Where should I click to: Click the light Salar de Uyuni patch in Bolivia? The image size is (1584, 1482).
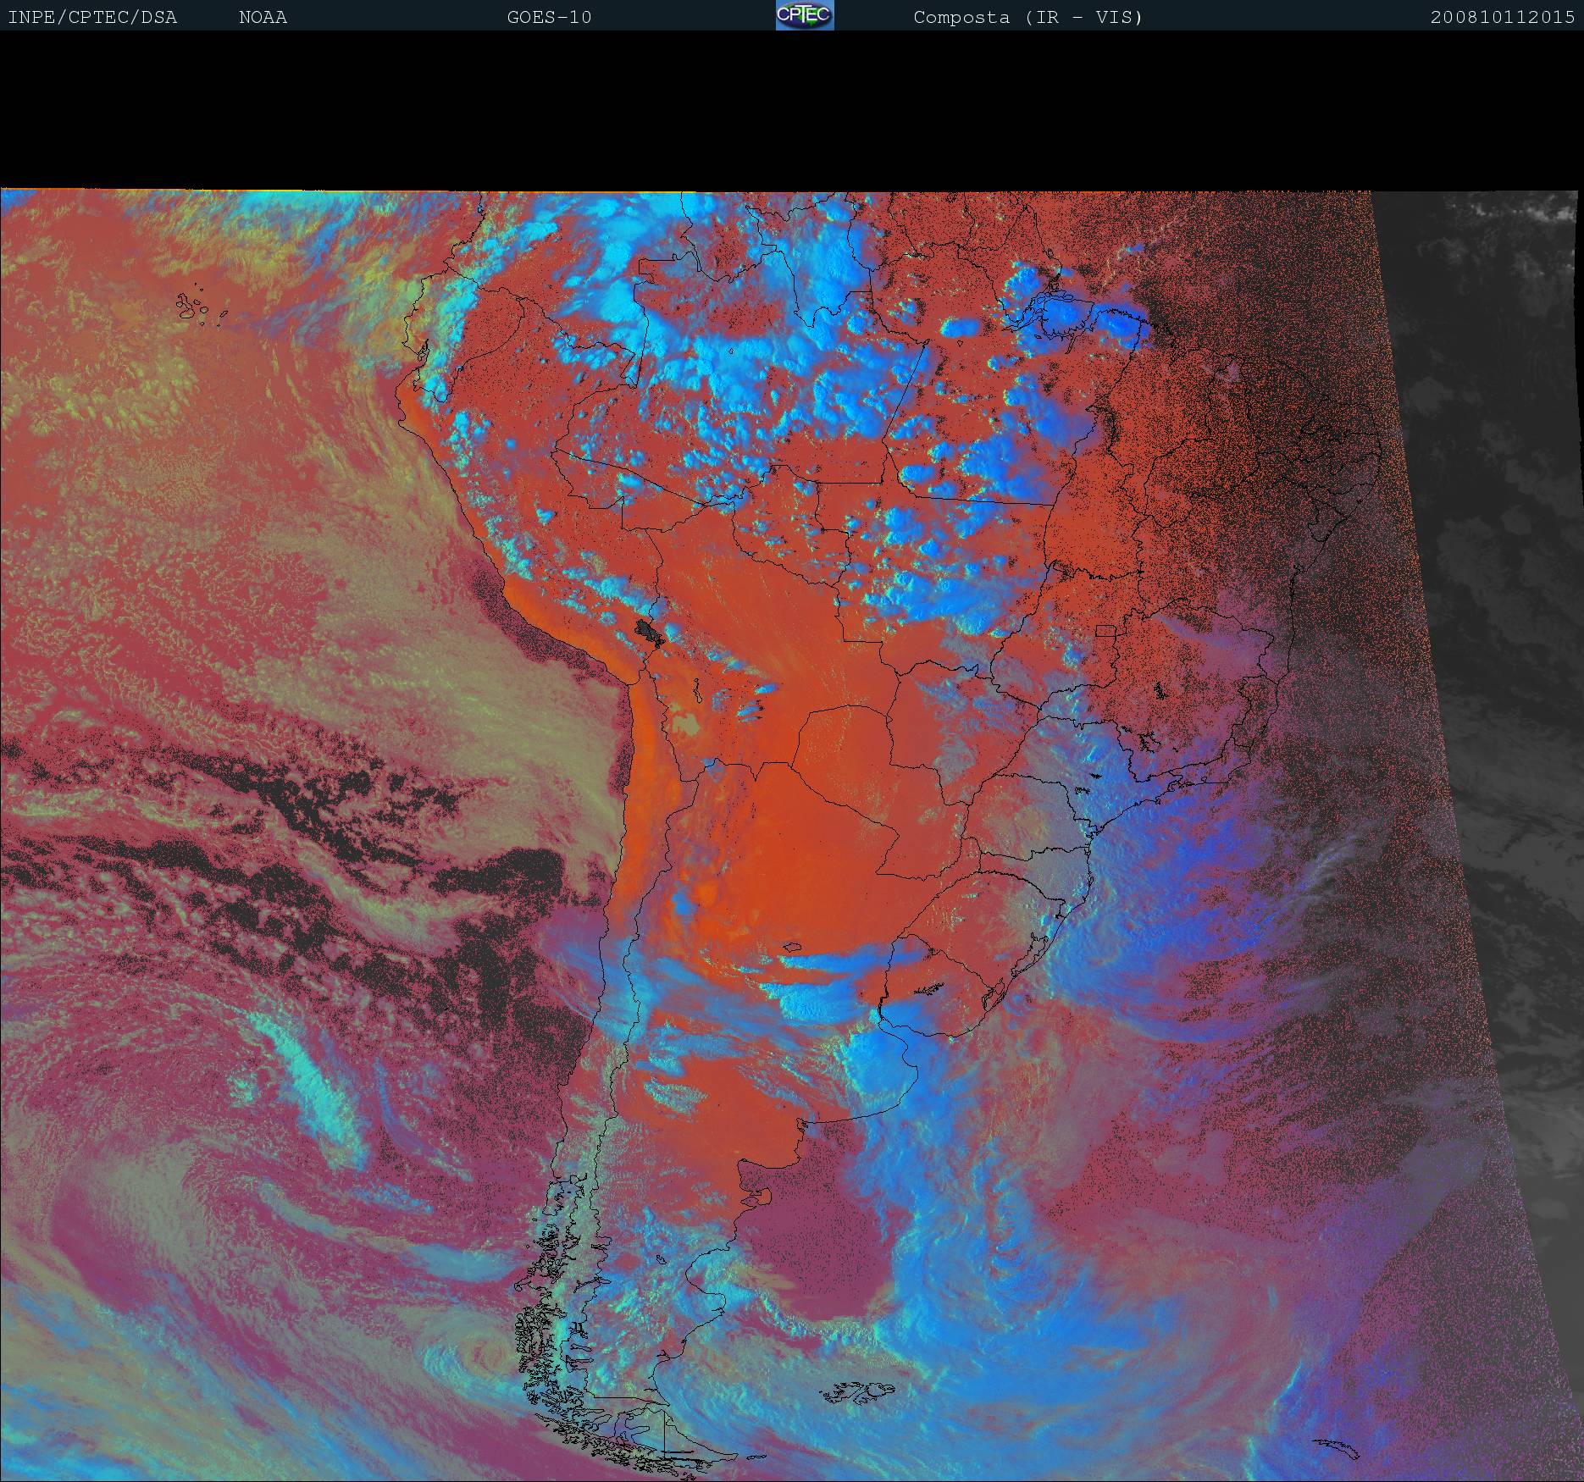point(686,724)
